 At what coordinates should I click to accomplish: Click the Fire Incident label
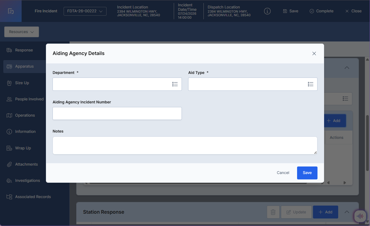46,11
